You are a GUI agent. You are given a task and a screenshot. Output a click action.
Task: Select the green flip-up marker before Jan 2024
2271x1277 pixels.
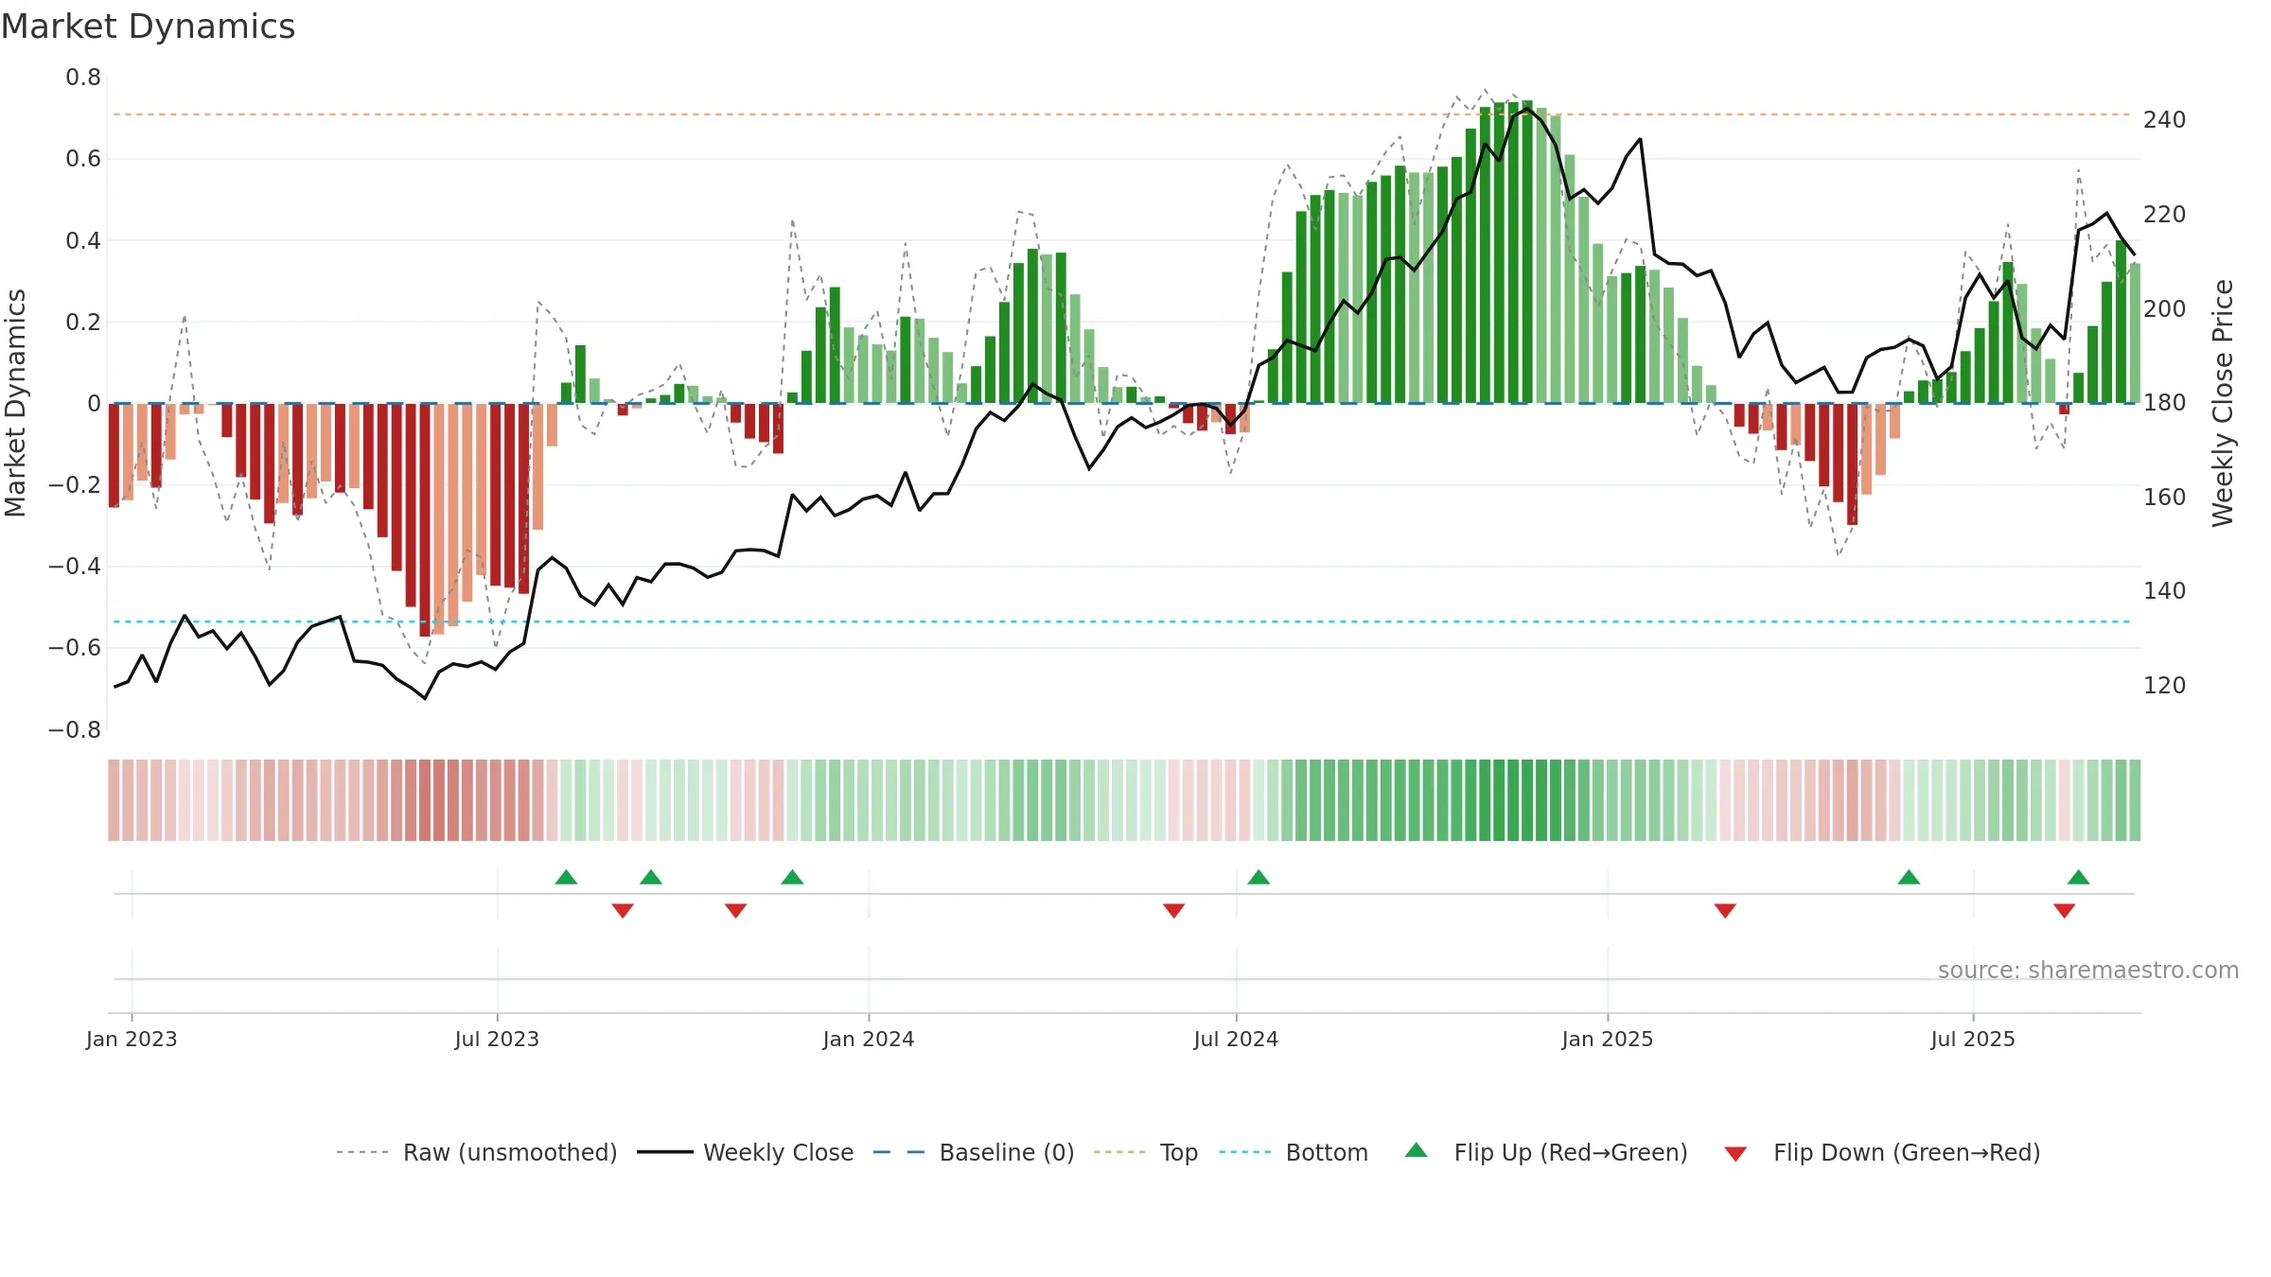pyautogui.click(x=792, y=877)
